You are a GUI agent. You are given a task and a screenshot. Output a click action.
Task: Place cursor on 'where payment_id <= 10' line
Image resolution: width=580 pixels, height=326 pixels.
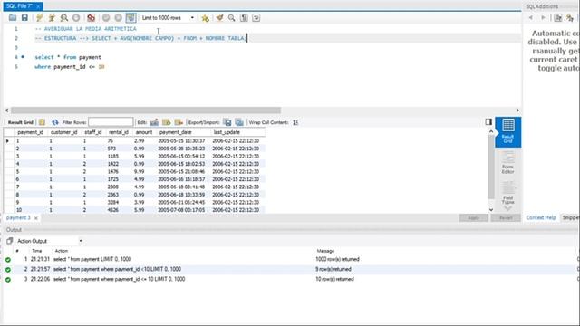coord(70,67)
